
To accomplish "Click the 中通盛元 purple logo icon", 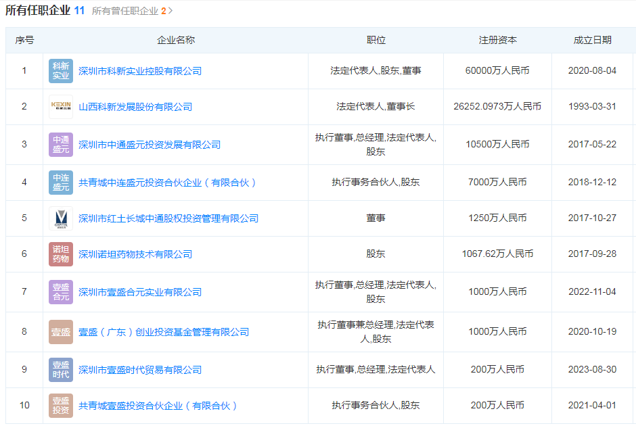I will [61, 145].
